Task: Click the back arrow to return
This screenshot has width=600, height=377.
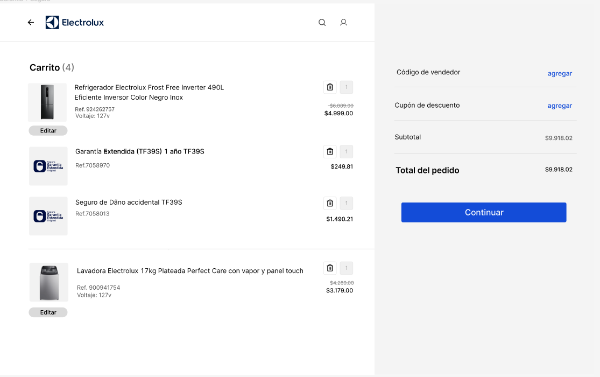Action: point(31,22)
